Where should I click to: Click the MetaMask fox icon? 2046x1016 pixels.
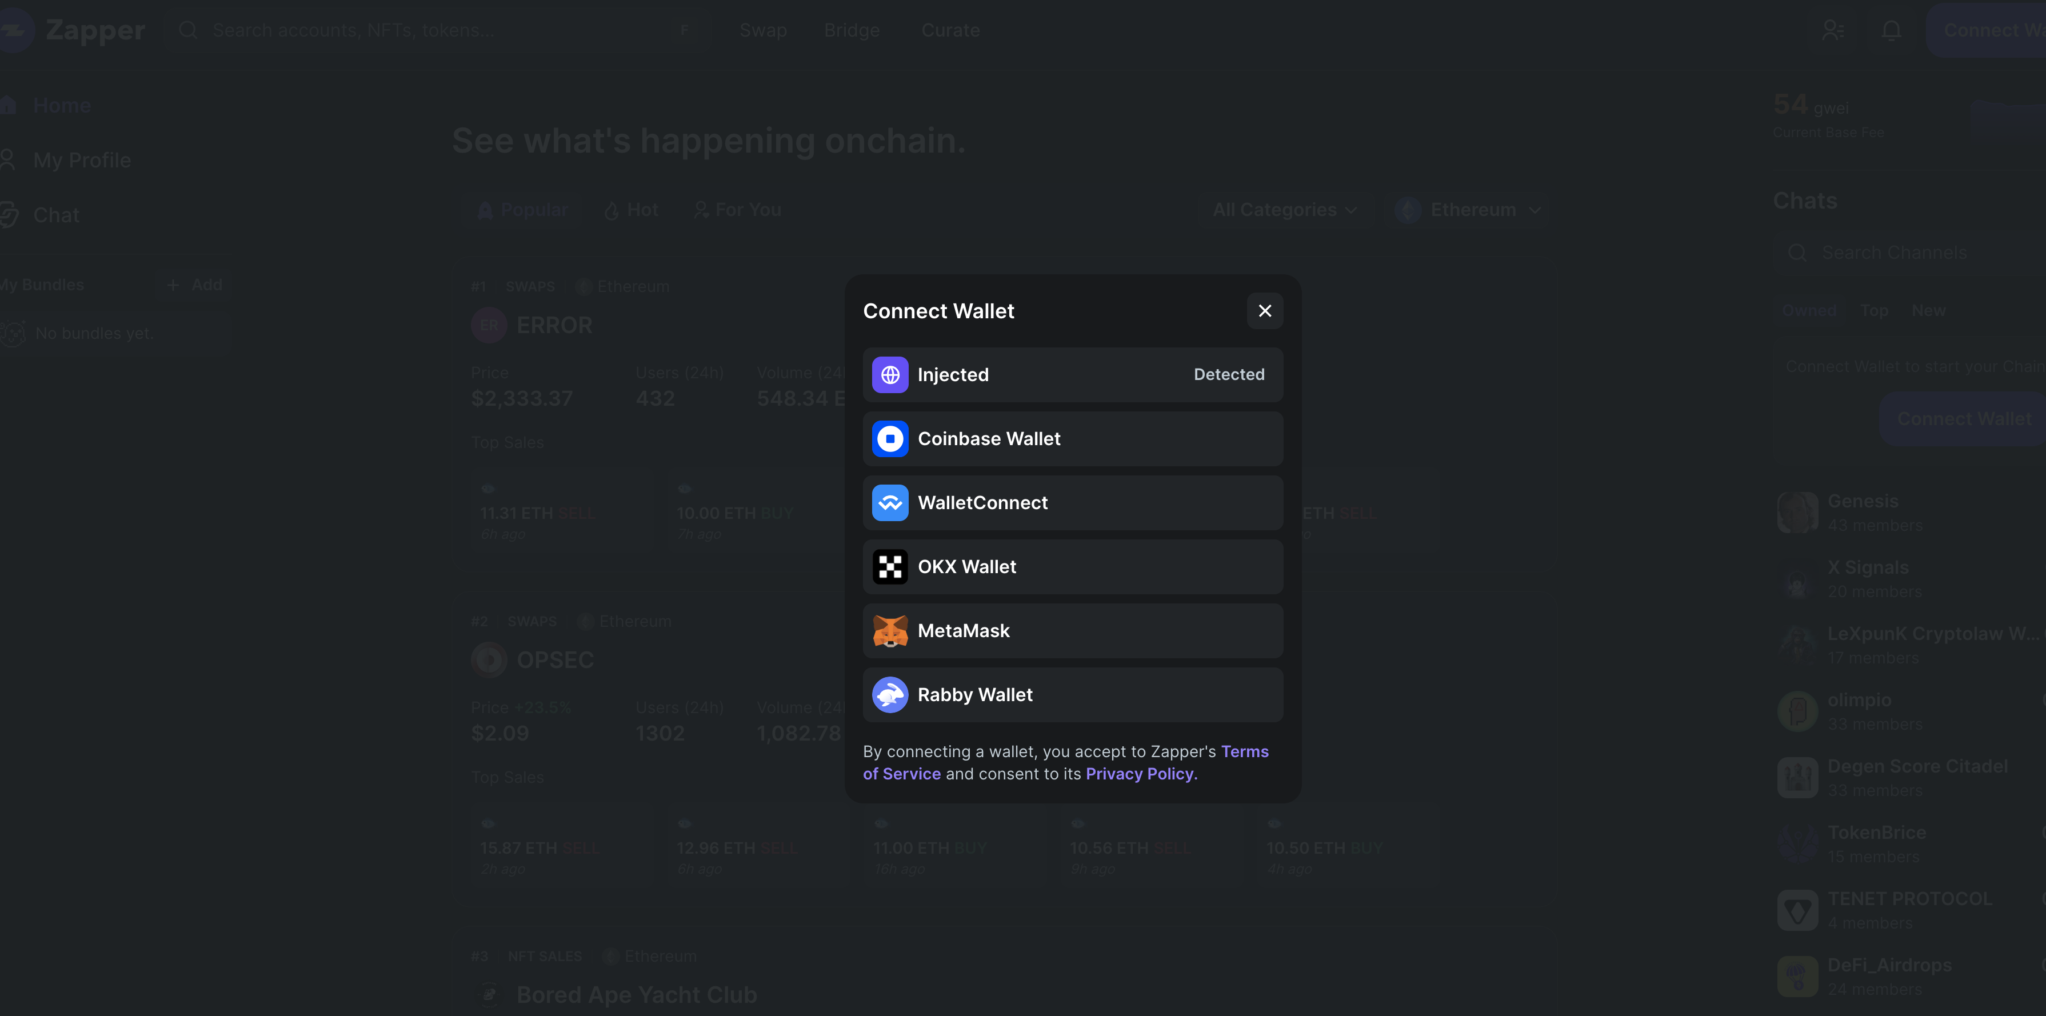(890, 631)
